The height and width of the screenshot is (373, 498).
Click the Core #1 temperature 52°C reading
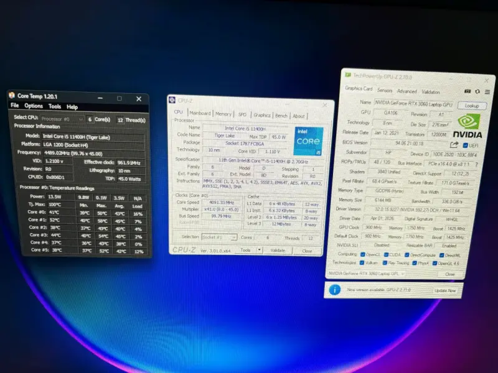[x=61, y=219]
